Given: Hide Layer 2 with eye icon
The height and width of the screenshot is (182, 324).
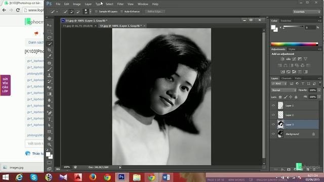Looking at the screenshot, I should click(273, 115).
